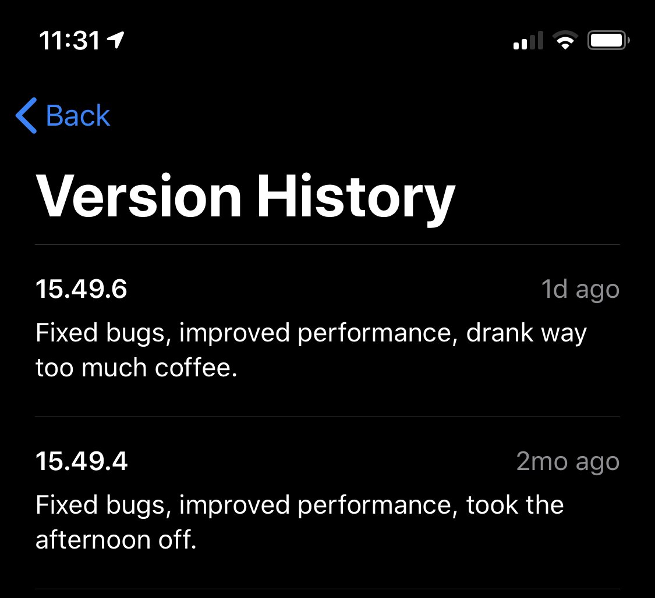Tap the cellular signal bars icon

(x=529, y=41)
